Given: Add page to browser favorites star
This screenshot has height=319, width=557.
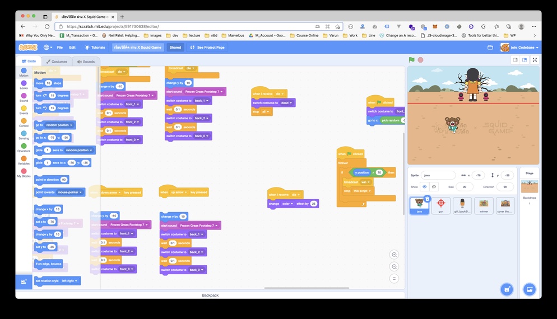Looking at the screenshot, I should coord(337,26).
